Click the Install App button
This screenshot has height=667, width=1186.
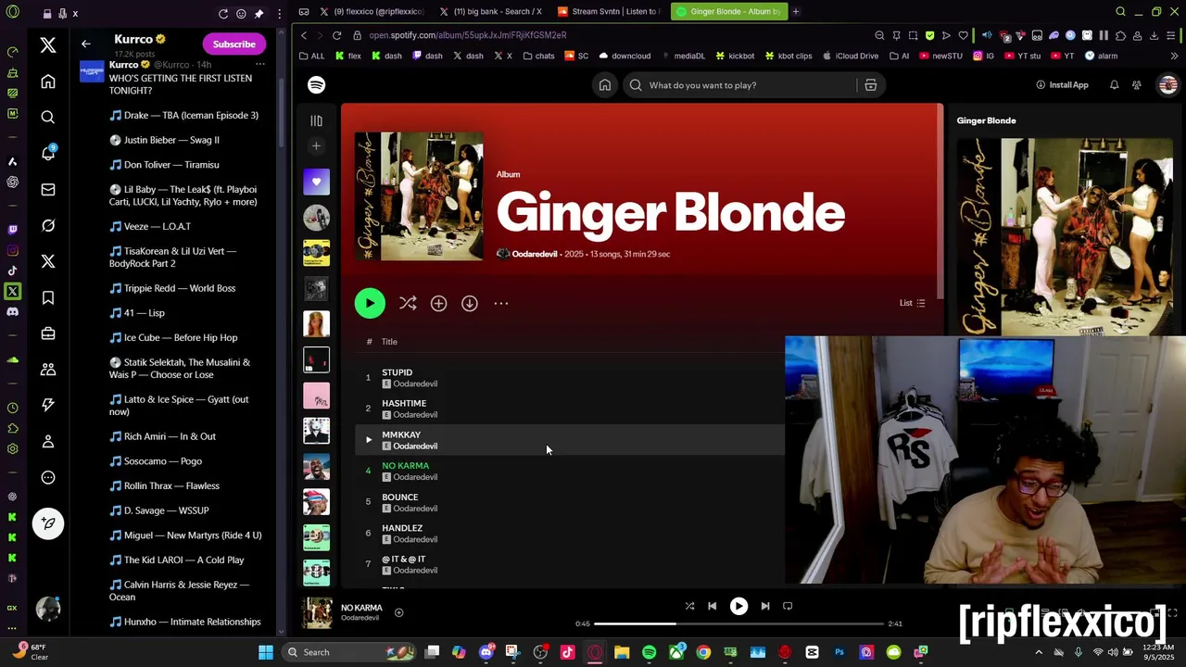1063,85
